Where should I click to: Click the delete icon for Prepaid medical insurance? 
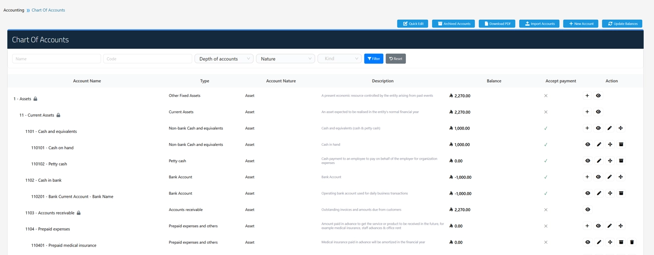(632, 242)
